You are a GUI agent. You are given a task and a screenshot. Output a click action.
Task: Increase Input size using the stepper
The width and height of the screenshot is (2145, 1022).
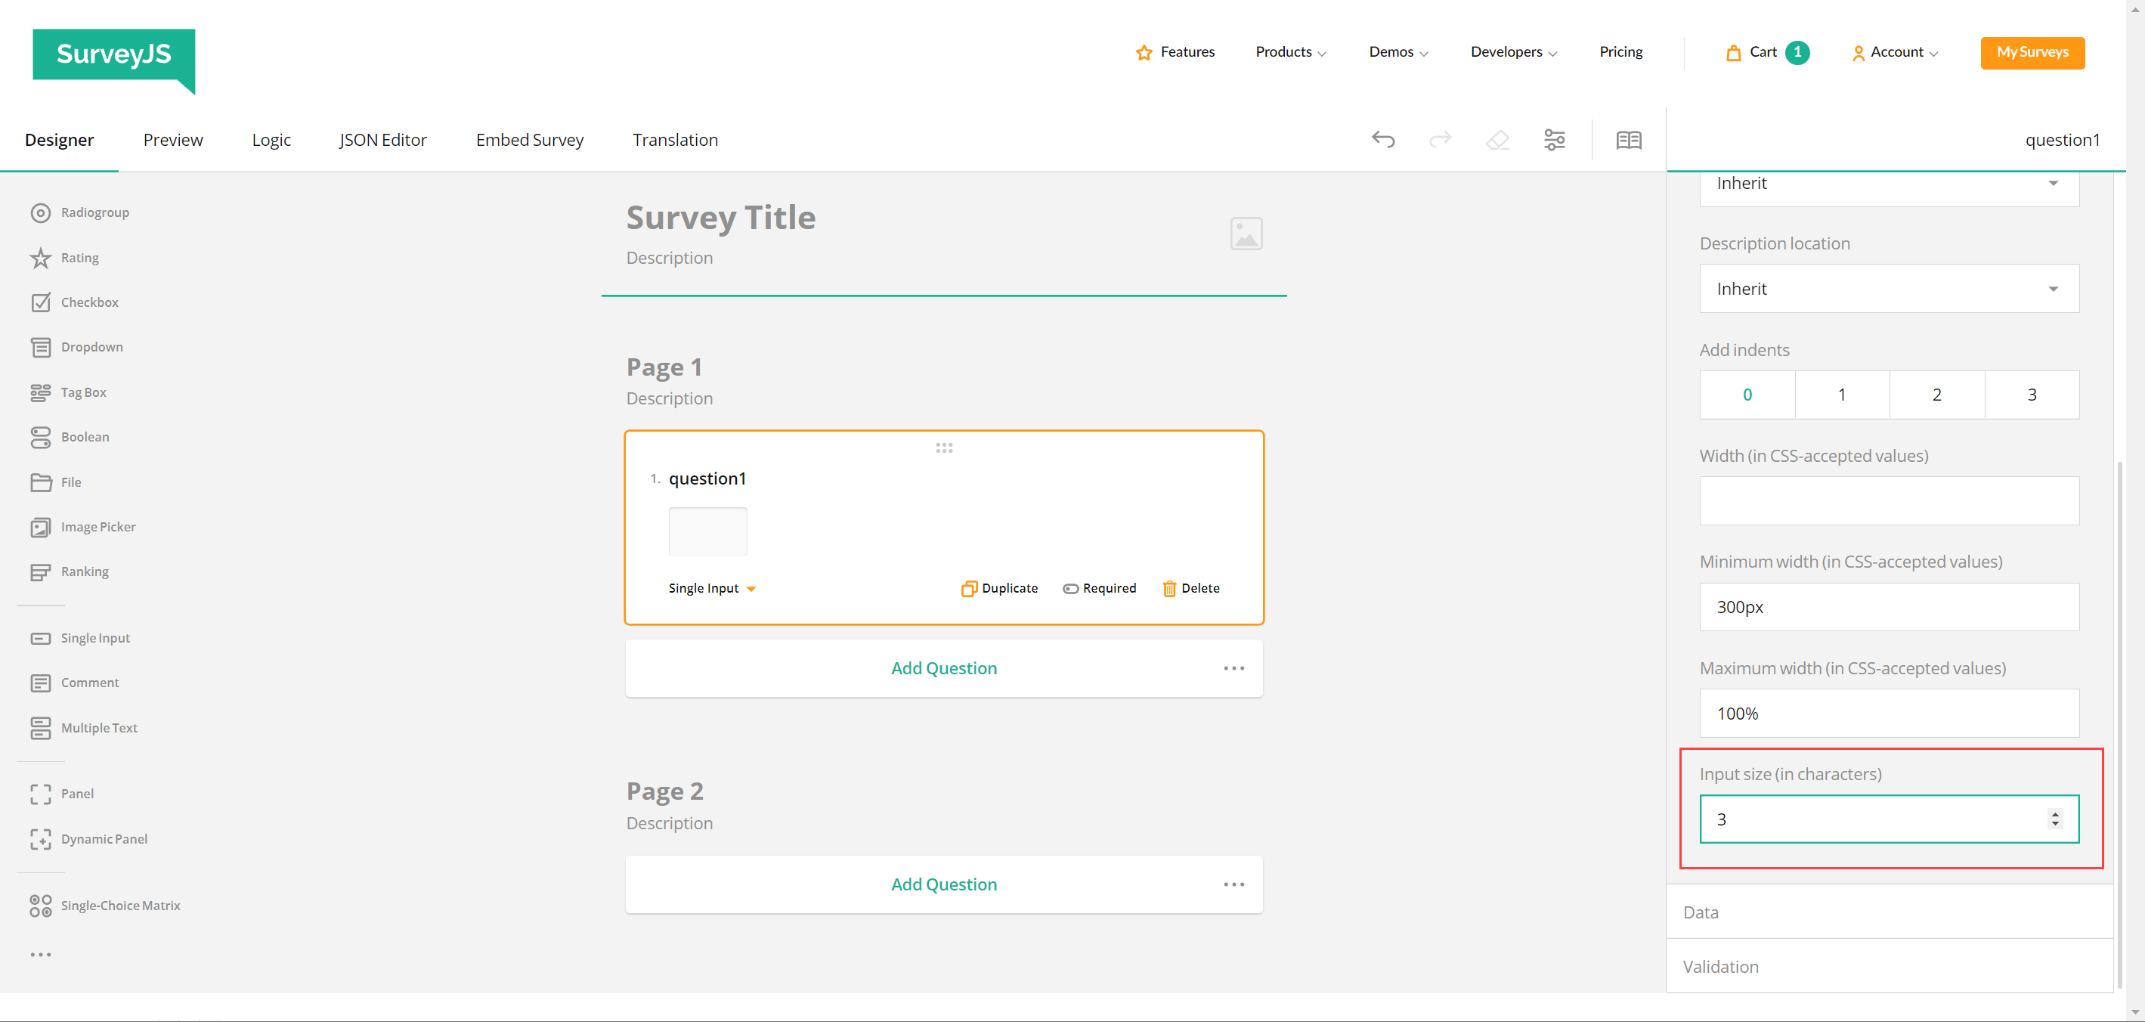[x=2056, y=814]
